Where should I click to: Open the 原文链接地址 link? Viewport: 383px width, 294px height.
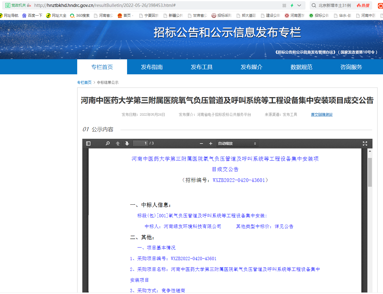point(322,114)
